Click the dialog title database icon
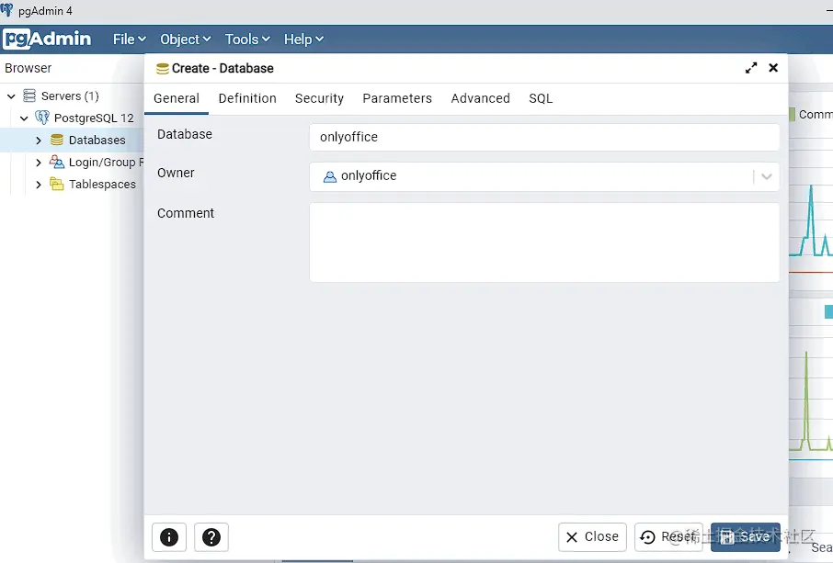The width and height of the screenshot is (833, 563). (163, 69)
